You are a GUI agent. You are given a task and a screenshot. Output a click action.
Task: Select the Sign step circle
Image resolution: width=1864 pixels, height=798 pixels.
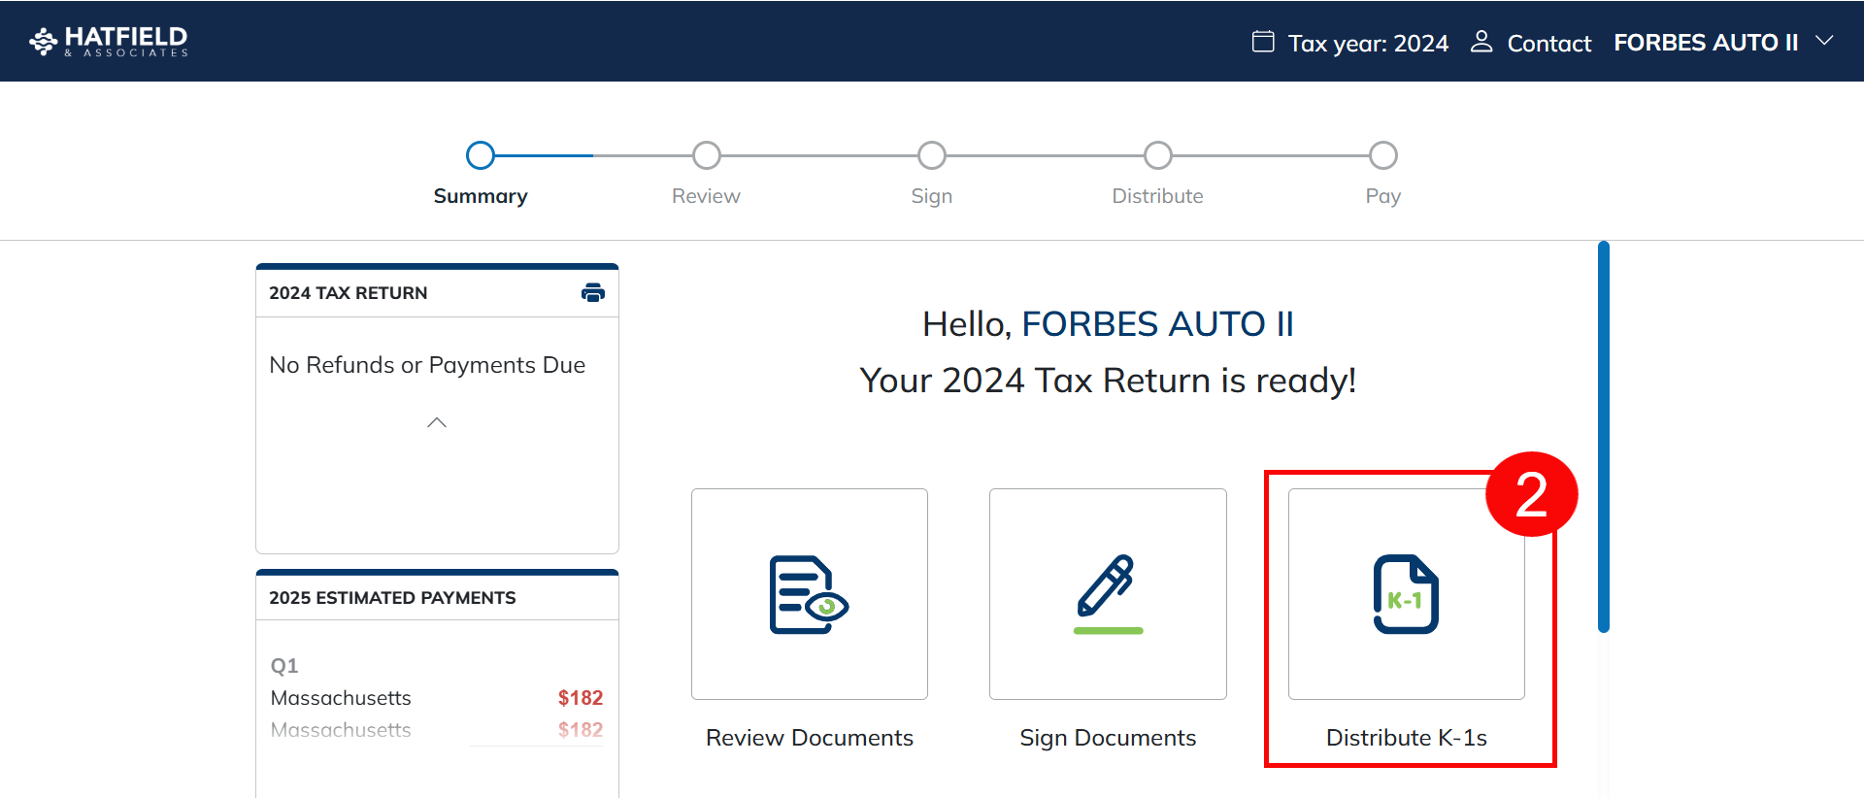(x=932, y=155)
